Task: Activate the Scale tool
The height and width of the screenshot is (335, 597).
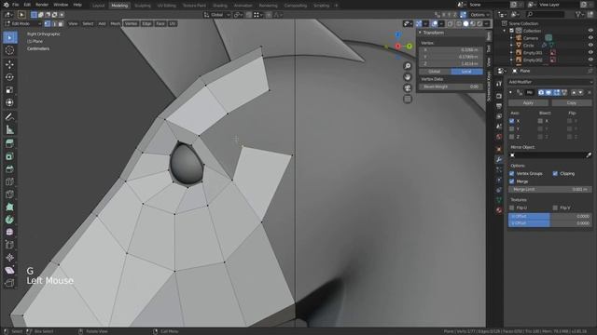Action: coord(10,90)
